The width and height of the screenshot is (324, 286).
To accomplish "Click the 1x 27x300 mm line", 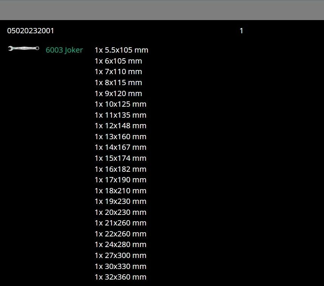I will click(x=120, y=255).
